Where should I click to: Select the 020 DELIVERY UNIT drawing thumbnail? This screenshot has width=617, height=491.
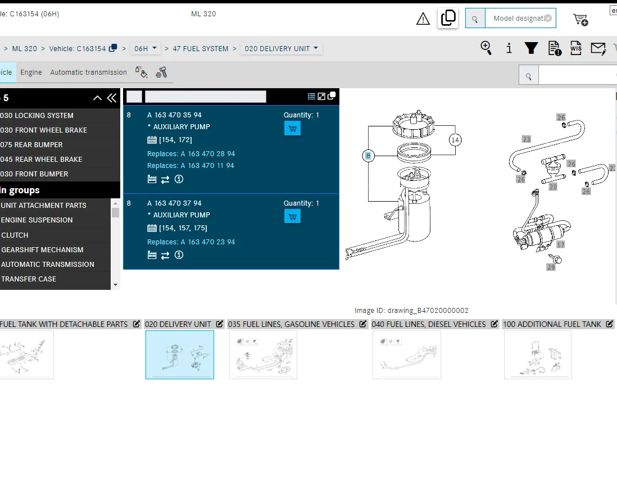[x=180, y=354]
